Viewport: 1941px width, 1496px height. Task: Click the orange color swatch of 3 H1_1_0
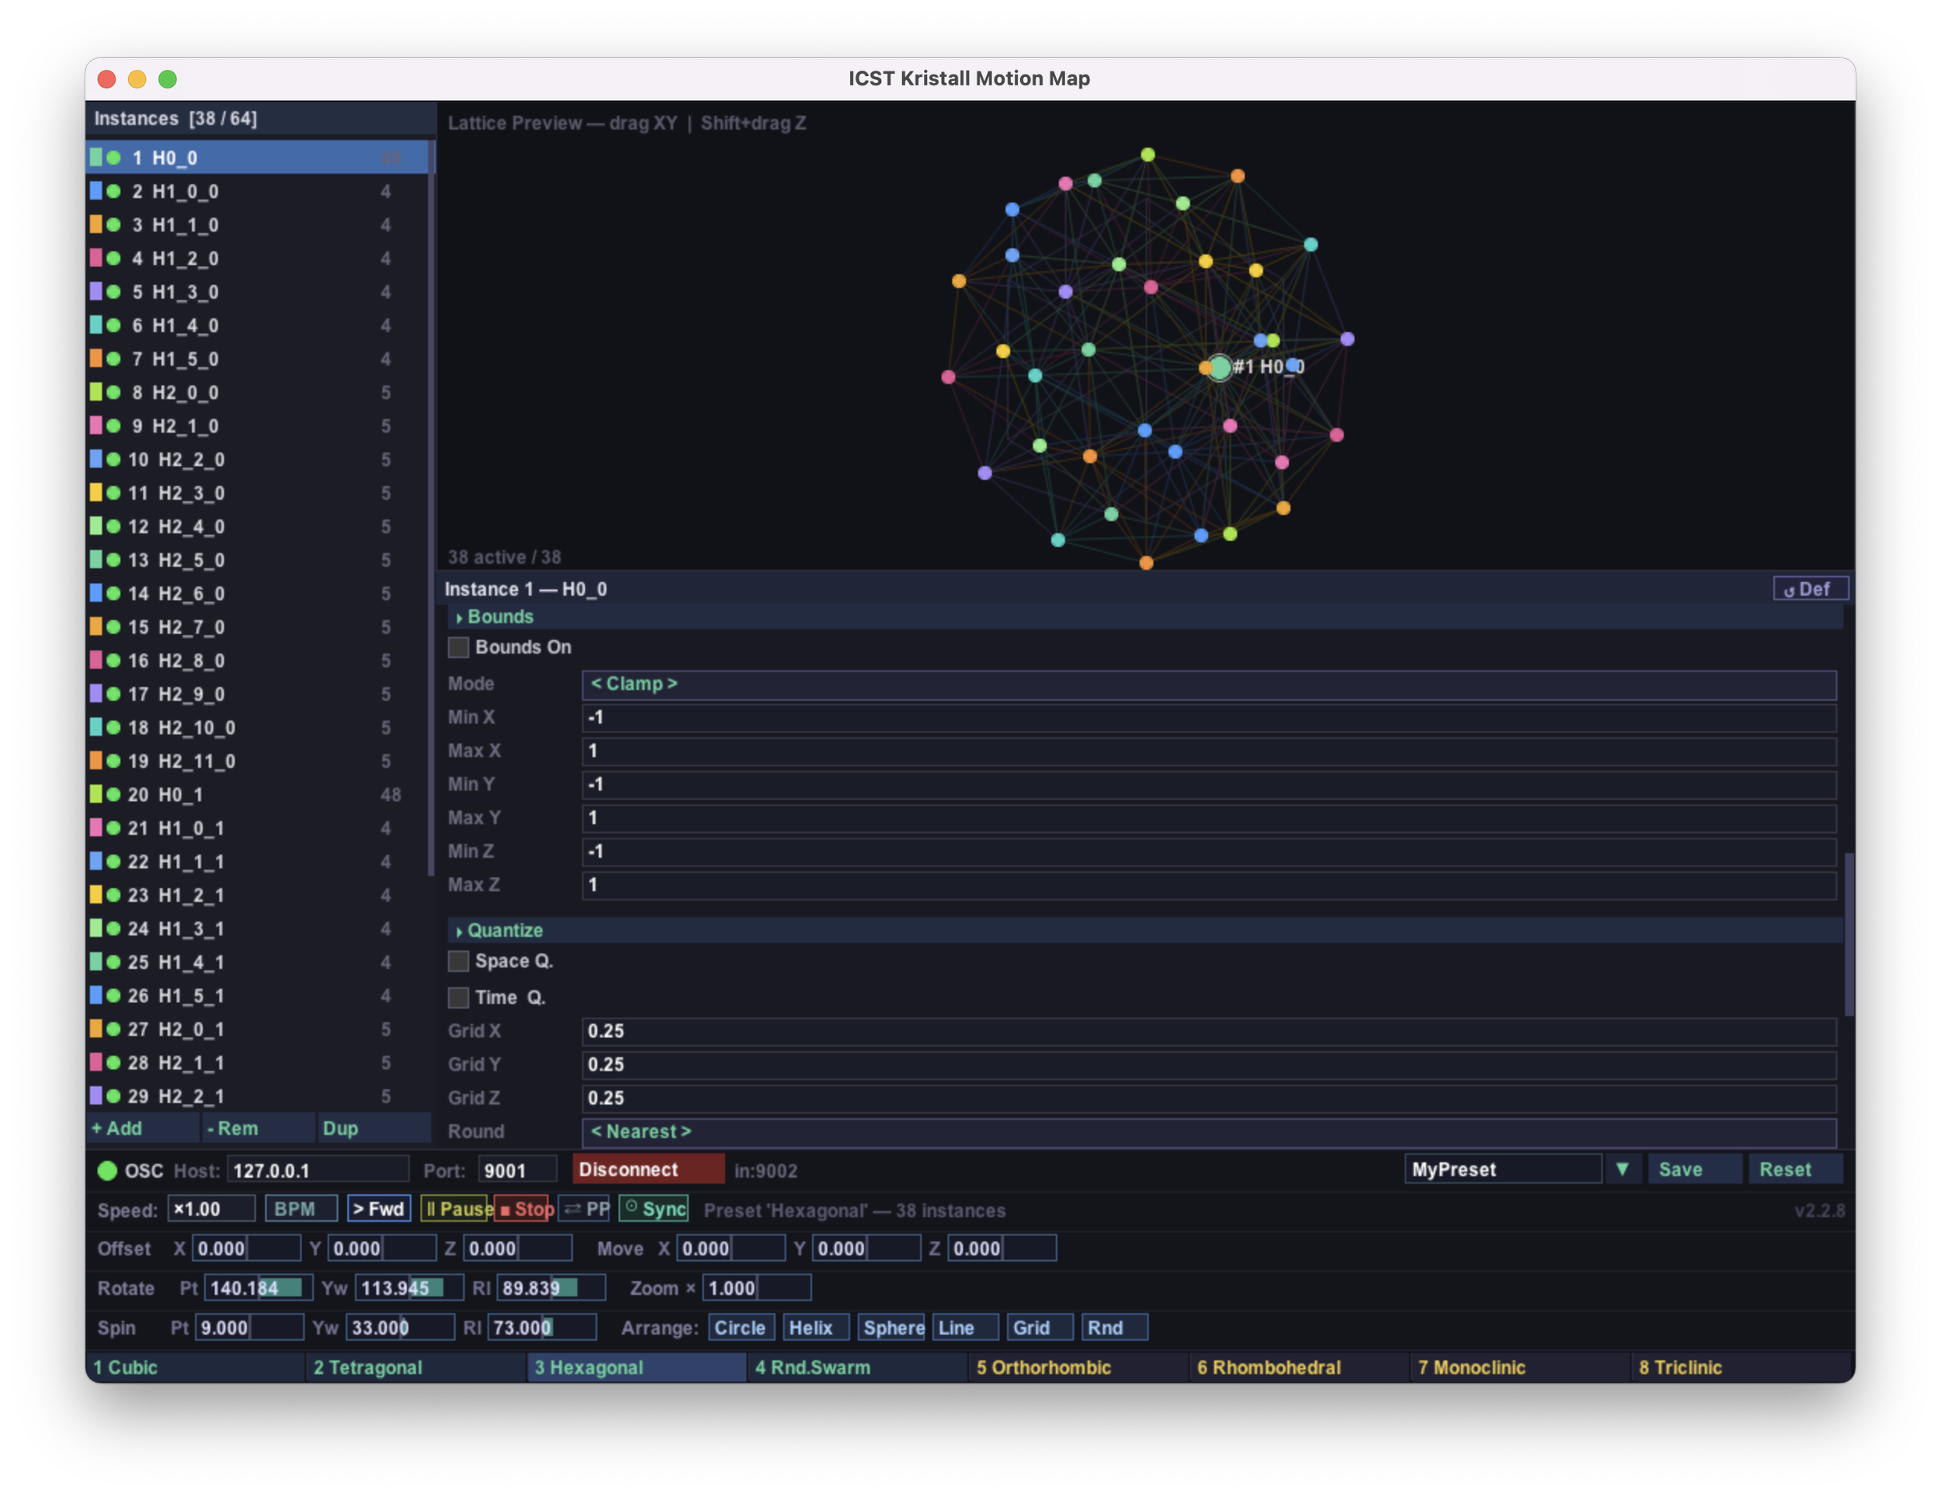click(96, 224)
